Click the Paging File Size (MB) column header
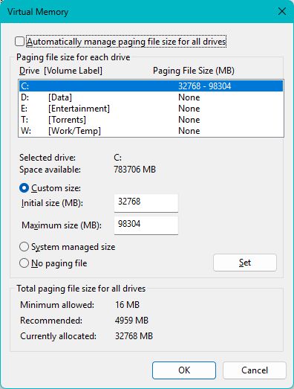Viewport: 294px width, 389px height. pos(194,71)
